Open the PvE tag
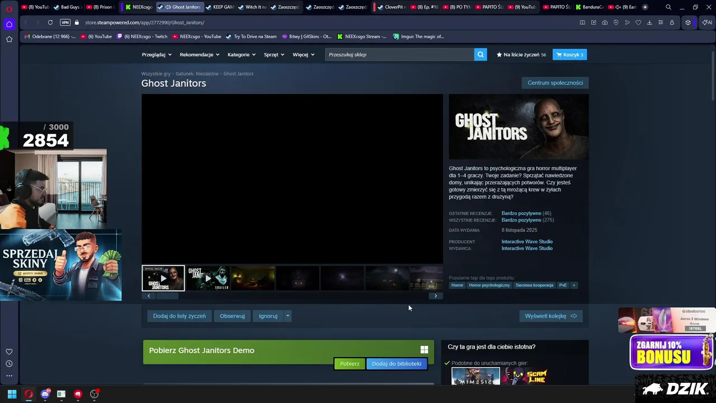Viewport: 716px width, 403px height. [x=563, y=285]
